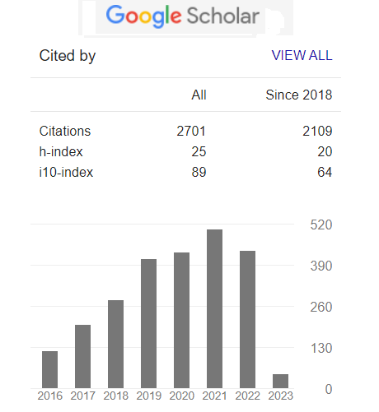Screen dimensions: 379x412
Task: Select the 2020 citation bar
Action: pos(181,320)
